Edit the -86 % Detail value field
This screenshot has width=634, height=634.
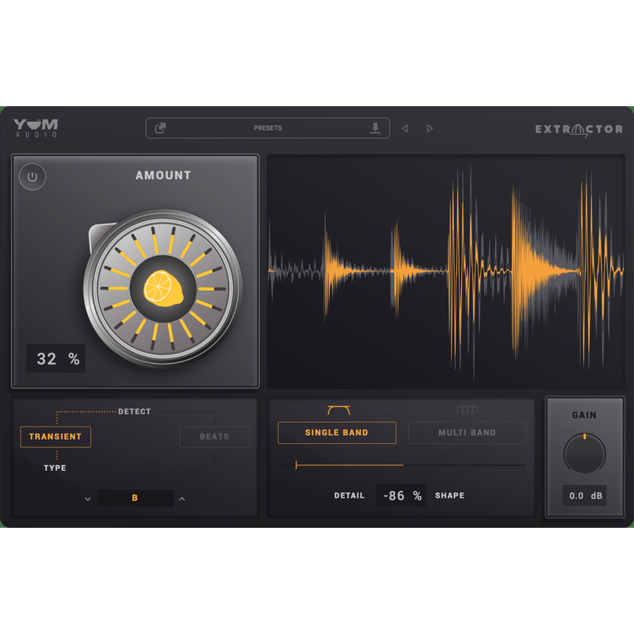coord(400,495)
